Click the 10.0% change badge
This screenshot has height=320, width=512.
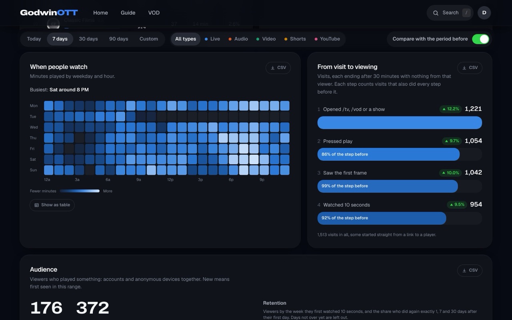pyautogui.click(x=450, y=173)
